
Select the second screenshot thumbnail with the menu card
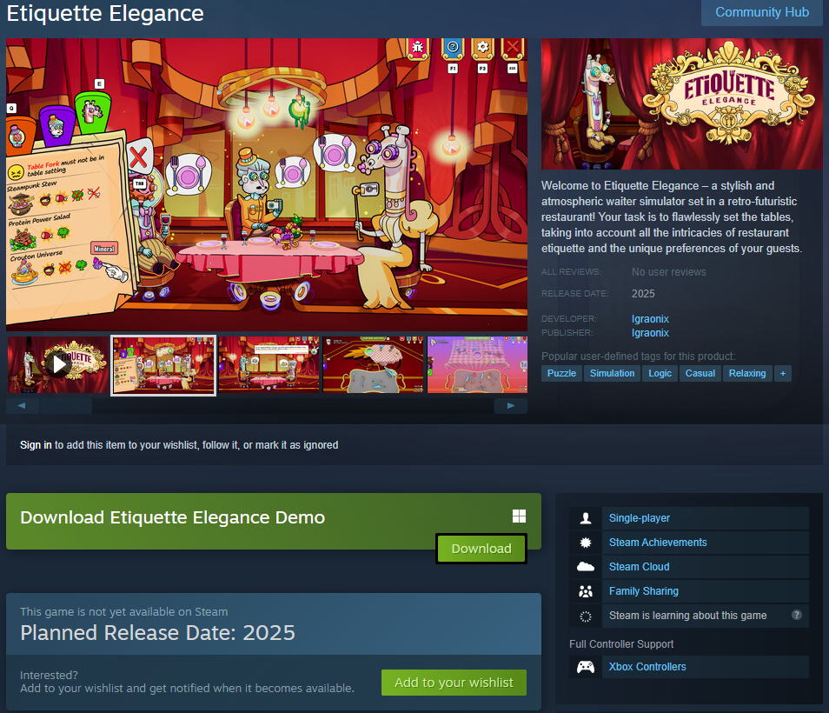pos(162,365)
